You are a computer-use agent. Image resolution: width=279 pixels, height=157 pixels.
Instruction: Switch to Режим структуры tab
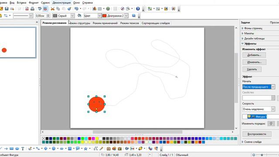(80, 23)
